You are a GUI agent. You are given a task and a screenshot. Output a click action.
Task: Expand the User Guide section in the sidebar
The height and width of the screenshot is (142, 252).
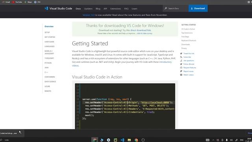point(49,42)
